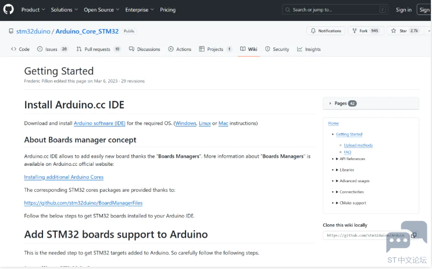432x269 pixels.
Task: Click the Wiki book icon
Action: [x=242, y=49]
